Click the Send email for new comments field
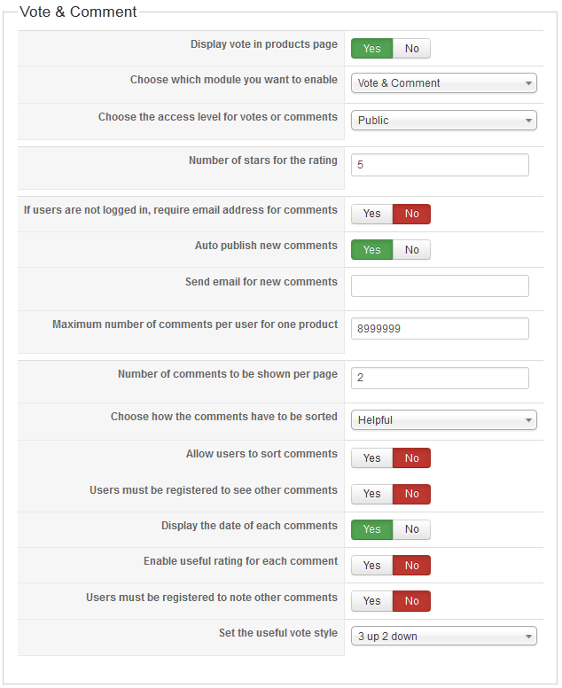Screen dimensions: 562x688 [440, 286]
